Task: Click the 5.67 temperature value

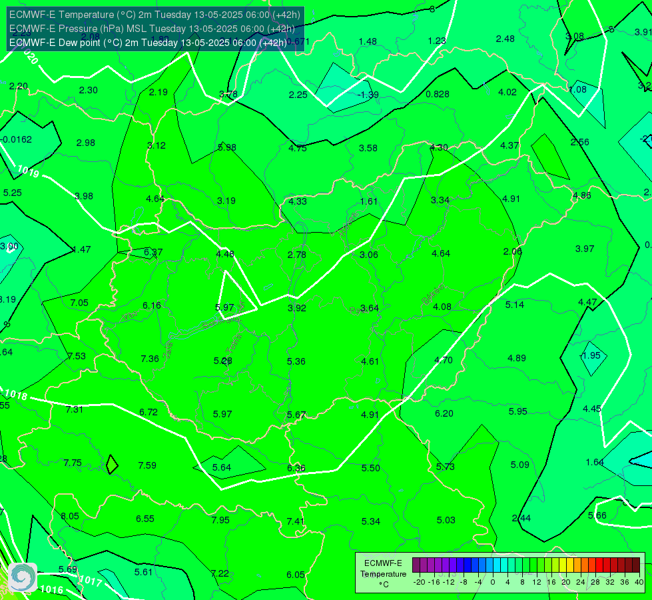Action: coord(296,415)
